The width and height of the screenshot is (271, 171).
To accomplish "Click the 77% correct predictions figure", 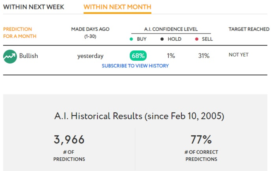I will pyautogui.click(x=201, y=140).
